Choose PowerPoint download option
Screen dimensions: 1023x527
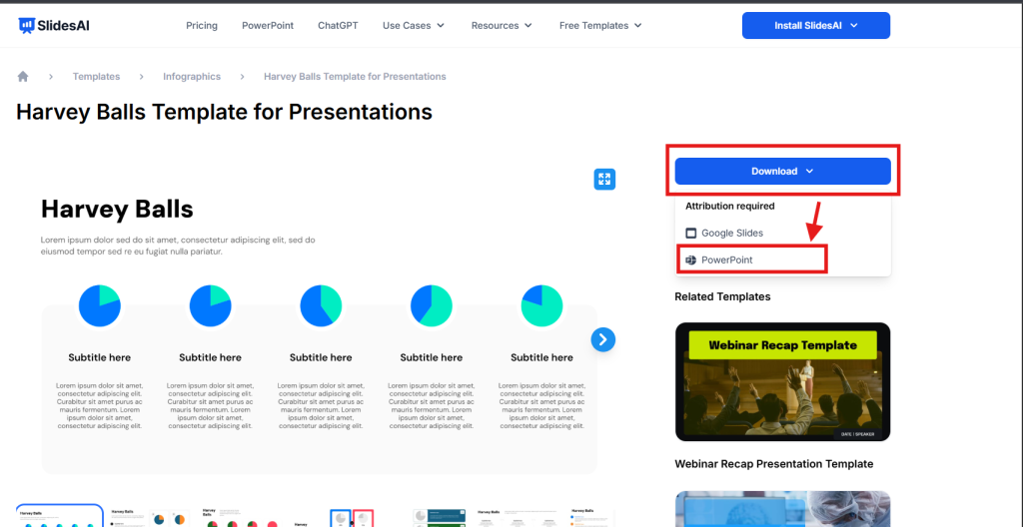click(718, 260)
